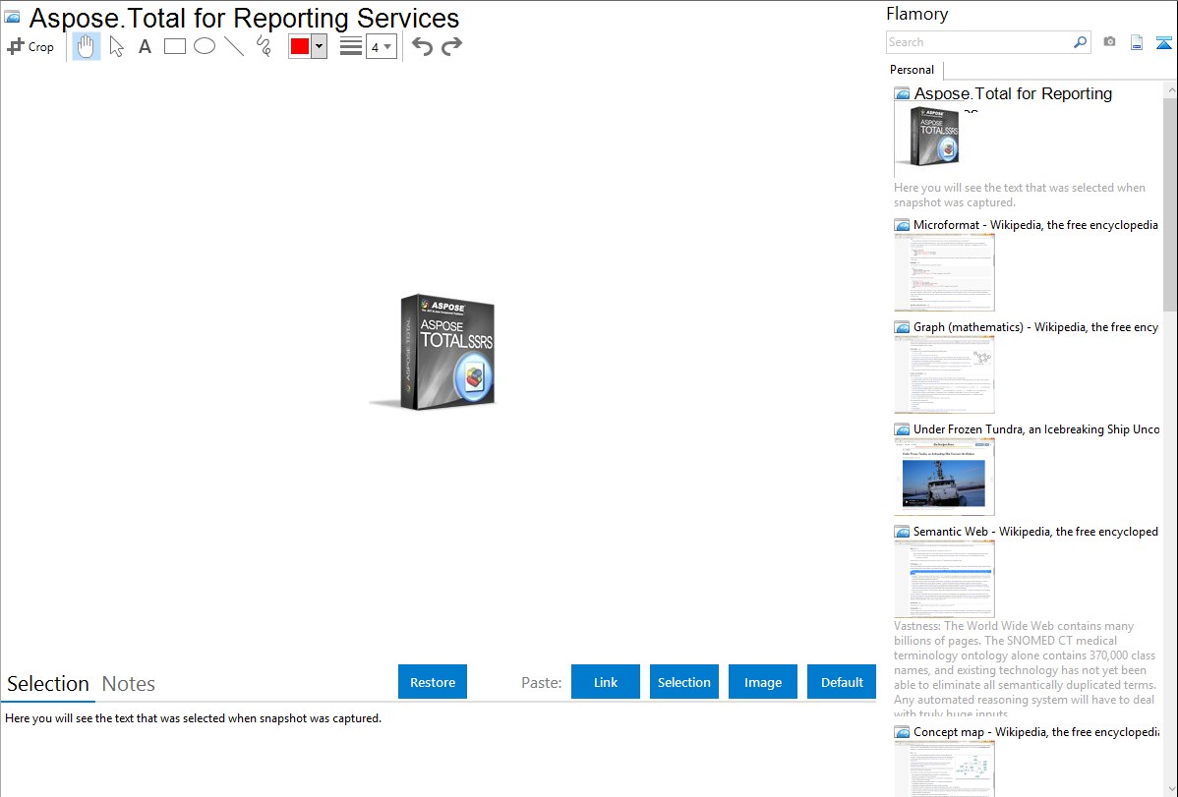Click the Paste Selection button
Image resolution: width=1178 pixels, height=797 pixels.
(684, 681)
